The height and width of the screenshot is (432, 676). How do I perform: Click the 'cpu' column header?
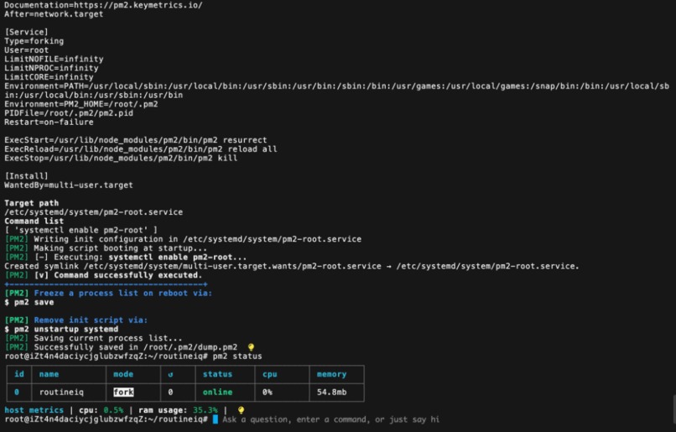(270, 374)
